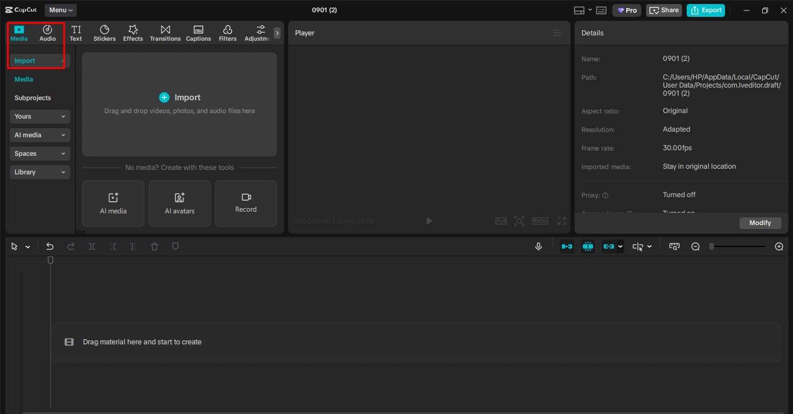The image size is (793, 414).
Task: Click the Modify button in Details
Action: (760, 223)
